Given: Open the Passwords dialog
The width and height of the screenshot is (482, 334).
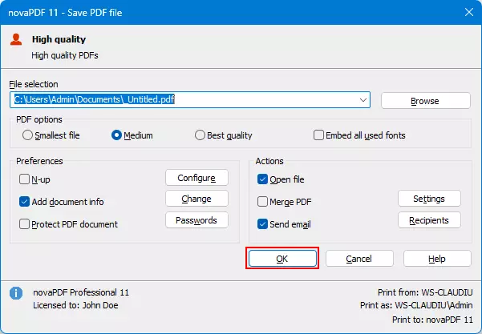Looking at the screenshot, I should pos(196,220).
